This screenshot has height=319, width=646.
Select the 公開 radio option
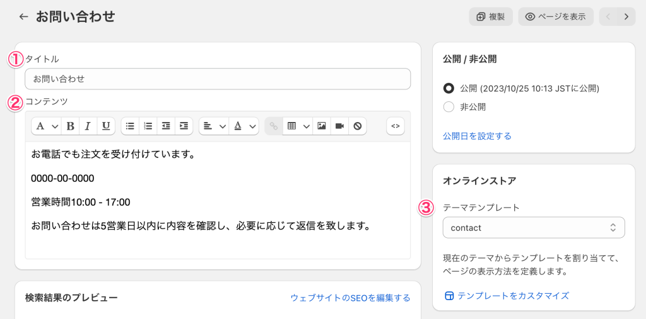pos(449,88)
